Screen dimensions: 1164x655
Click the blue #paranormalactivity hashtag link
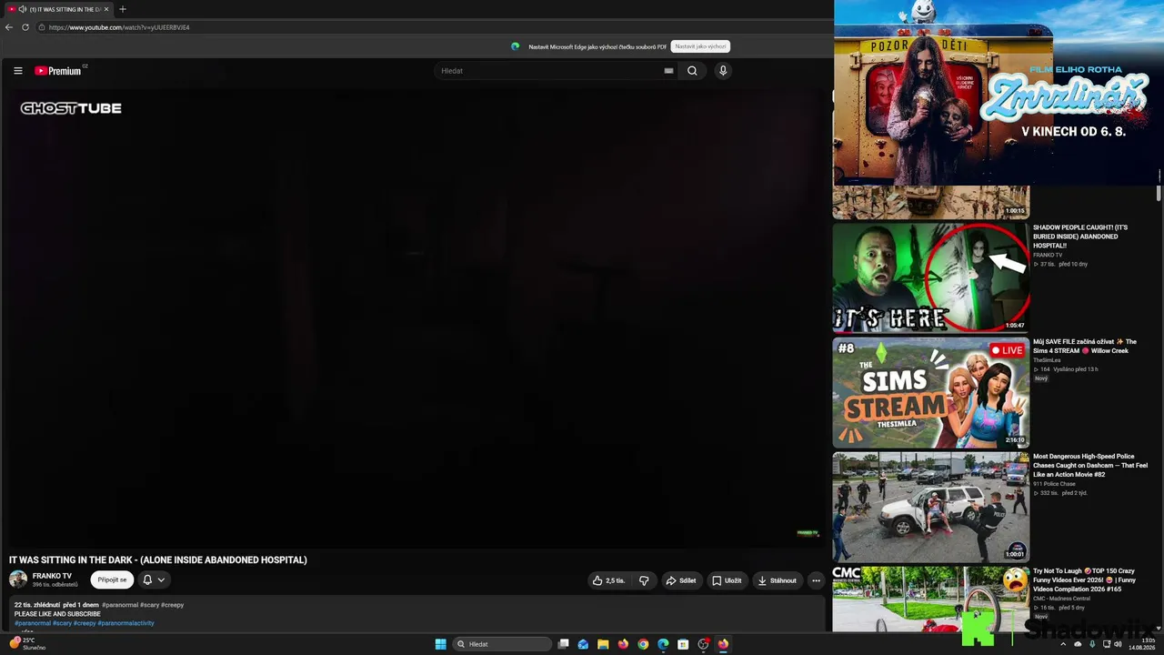pos(126,623)
